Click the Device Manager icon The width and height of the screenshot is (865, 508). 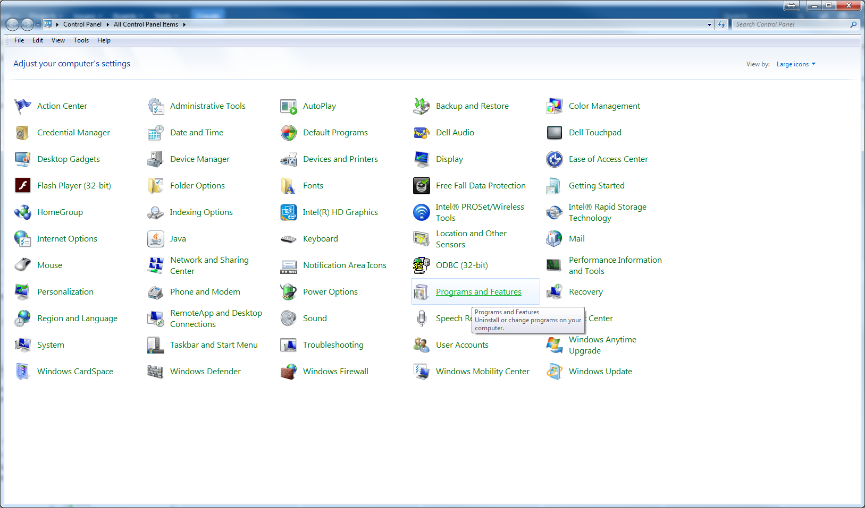156,159
